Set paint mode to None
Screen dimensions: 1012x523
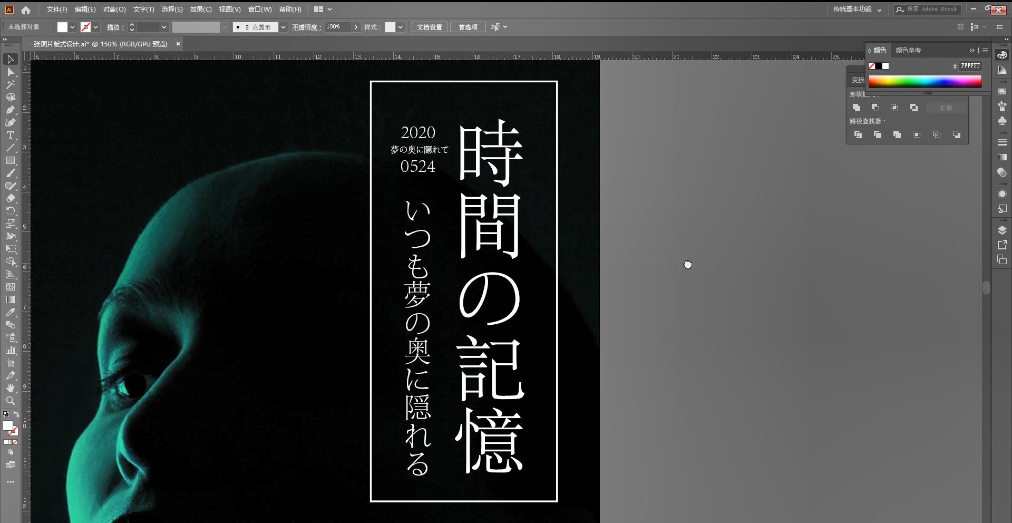click(15, 442)
